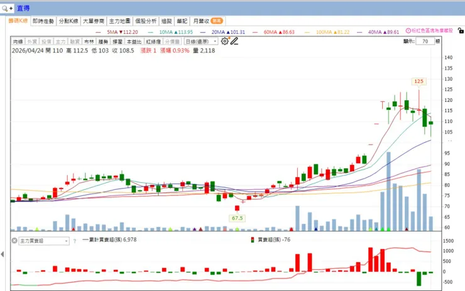Open the chart settings gear icon
The width and height of the screenshot is (465, 291).
click(x=225, y=41)
